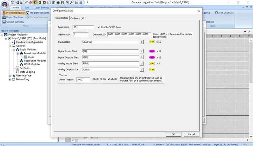Toggle Enable OCSIO Base checkbox

(x=99, y=27)
